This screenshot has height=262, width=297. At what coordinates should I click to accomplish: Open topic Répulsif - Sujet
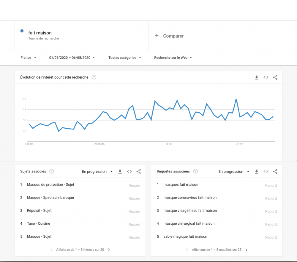pyautogui.click(x=39, y=210)
